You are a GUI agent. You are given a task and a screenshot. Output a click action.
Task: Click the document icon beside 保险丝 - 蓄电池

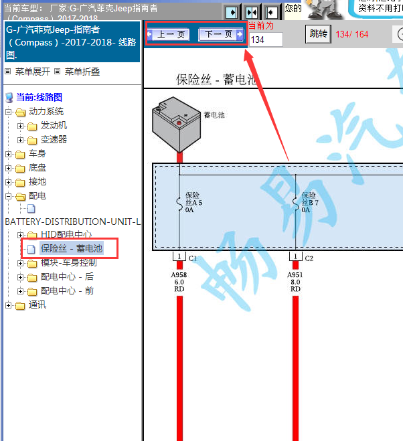point(31,249)
